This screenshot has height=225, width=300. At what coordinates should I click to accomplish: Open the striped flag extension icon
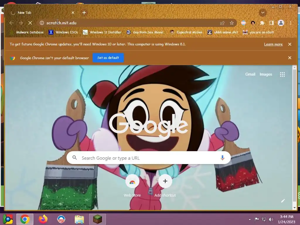243,23
